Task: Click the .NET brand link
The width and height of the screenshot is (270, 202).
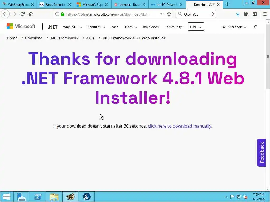Action: (53, 27)
